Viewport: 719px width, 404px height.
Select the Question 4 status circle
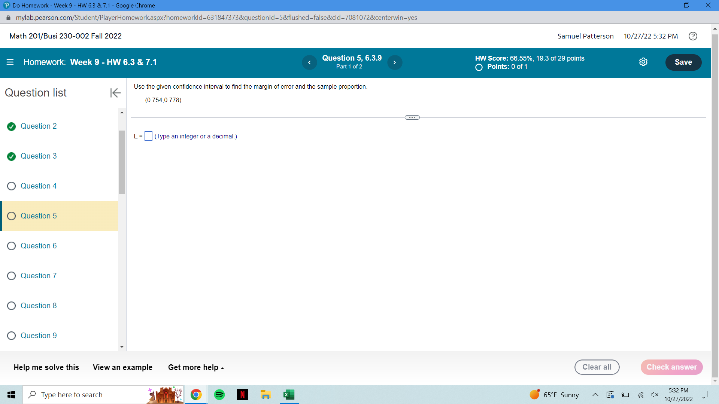point(11,186)
